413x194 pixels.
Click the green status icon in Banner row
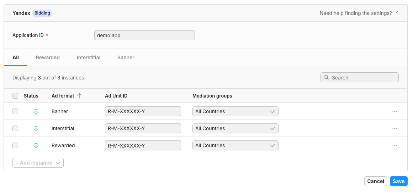[36, 111]
